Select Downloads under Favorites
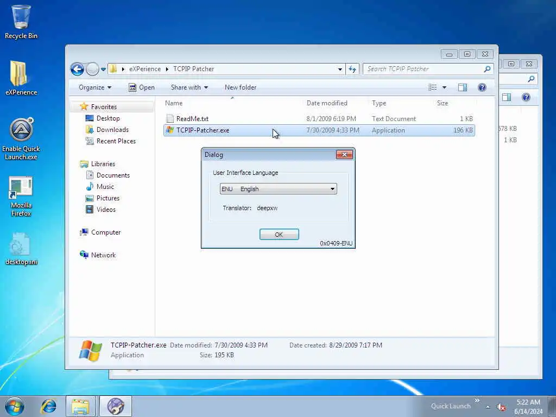Screen dimensions: 556x417 (x=112, y=129)
